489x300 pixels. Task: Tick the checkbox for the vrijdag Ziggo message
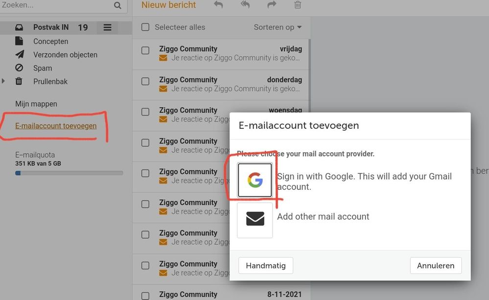tap(145, 50)
